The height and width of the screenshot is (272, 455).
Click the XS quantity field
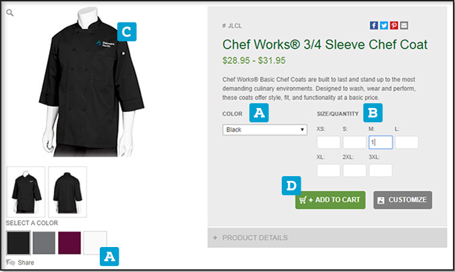328,142
